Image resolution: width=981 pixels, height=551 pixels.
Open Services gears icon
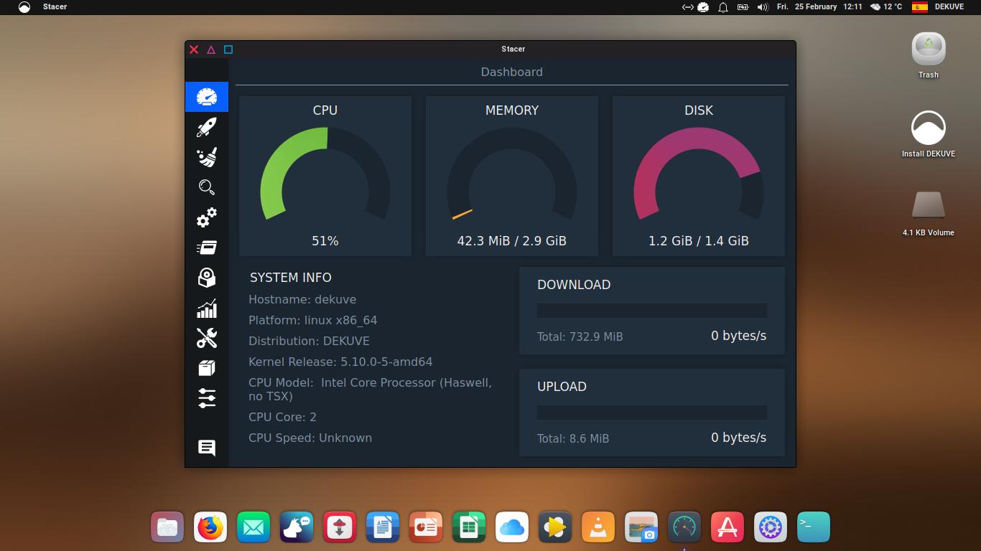tap(207, 217)
